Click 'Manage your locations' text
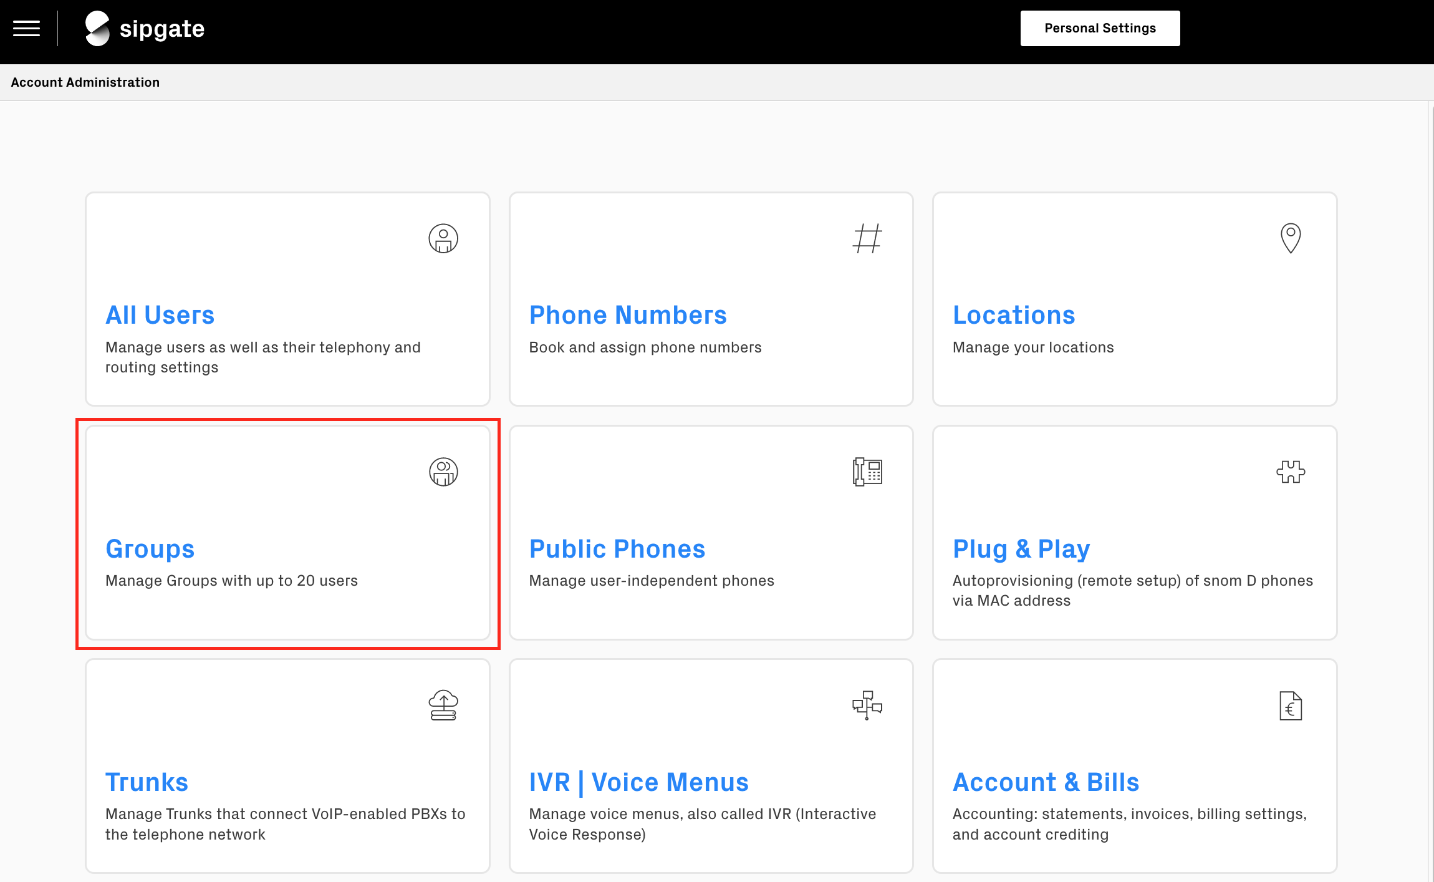This screenshot has width=1434, height=882. [1033, 347]
